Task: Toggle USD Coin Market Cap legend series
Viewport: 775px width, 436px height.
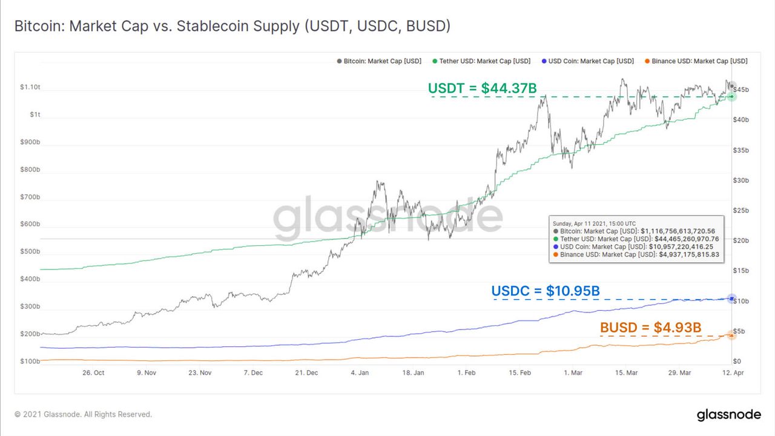Action: coord(587,61)
